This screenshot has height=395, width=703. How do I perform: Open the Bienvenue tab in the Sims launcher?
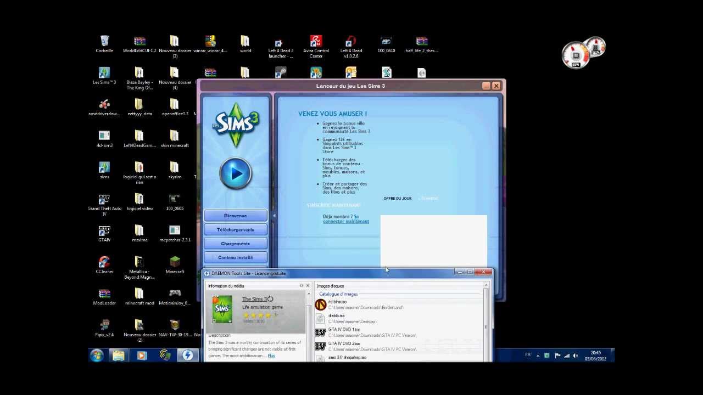click(236, 216)
